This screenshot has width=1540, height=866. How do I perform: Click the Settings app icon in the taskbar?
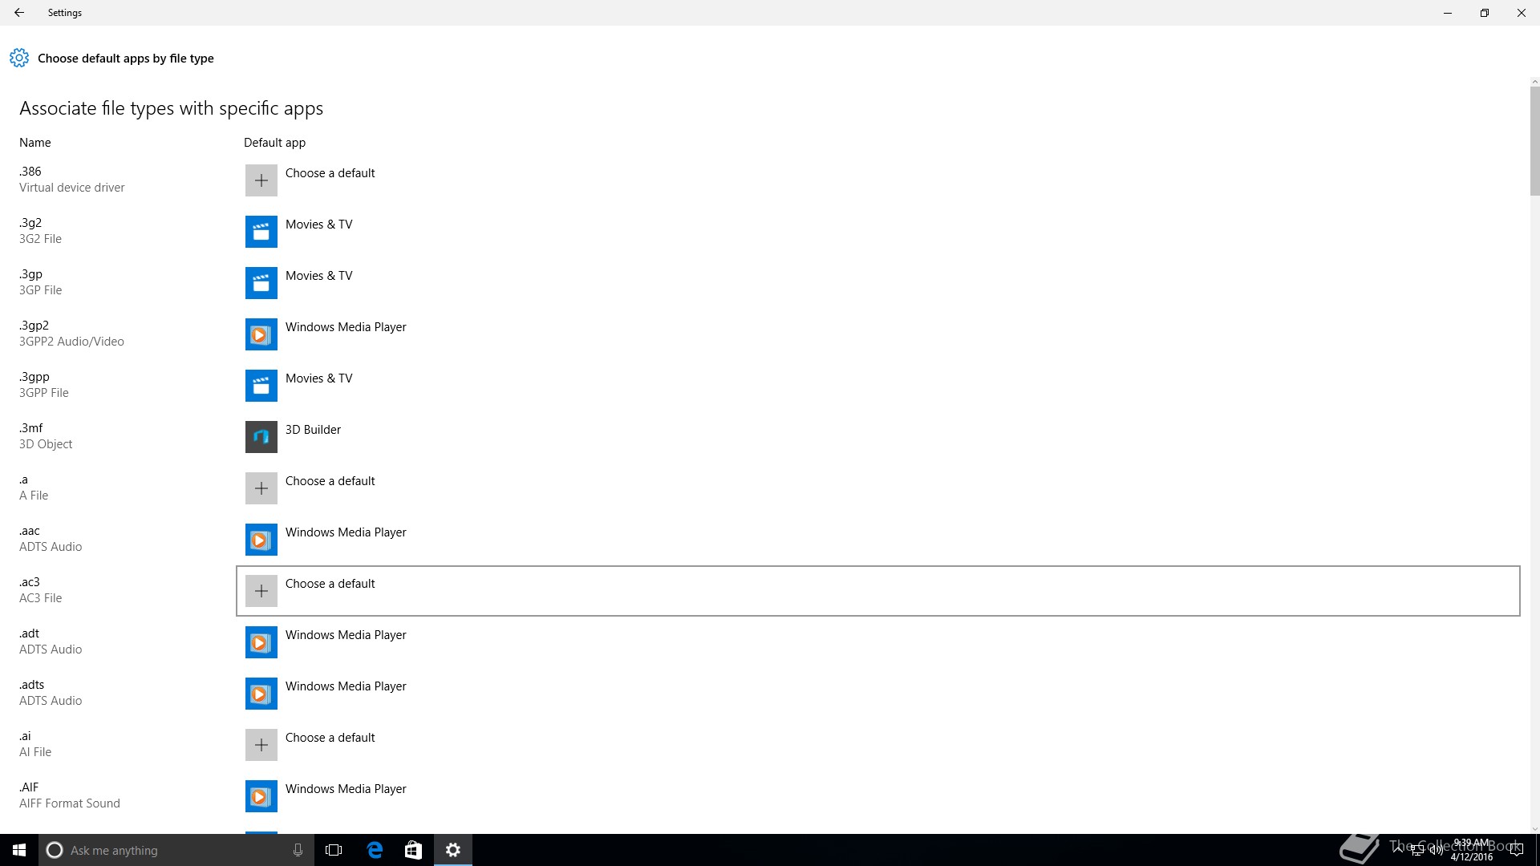[x=453, y=850]
